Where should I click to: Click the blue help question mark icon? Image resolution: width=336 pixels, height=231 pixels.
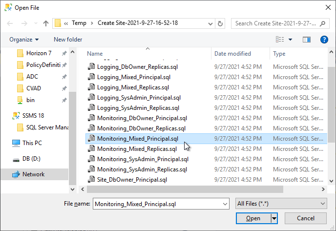point(323,40)
